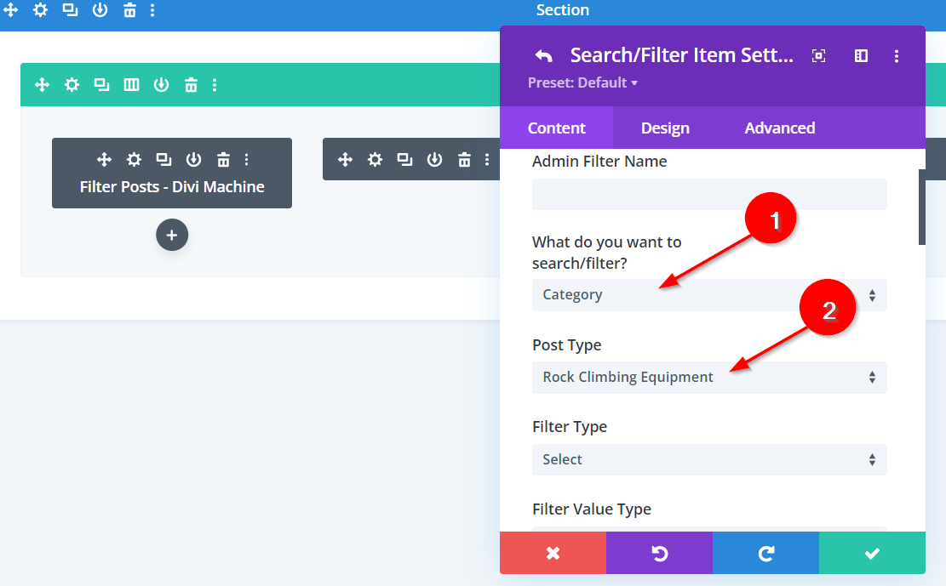This screenshot has height=586, width=946.
Task: Duplicate the row from green toolbar
Action: 101,84
